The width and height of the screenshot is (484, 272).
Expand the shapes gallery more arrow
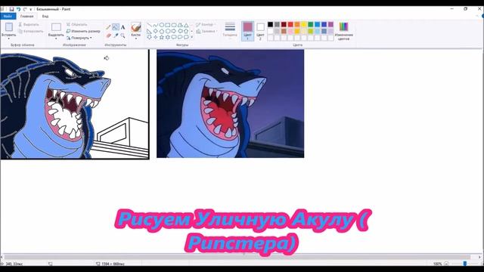pyautogui.click(x=191, y=37)
